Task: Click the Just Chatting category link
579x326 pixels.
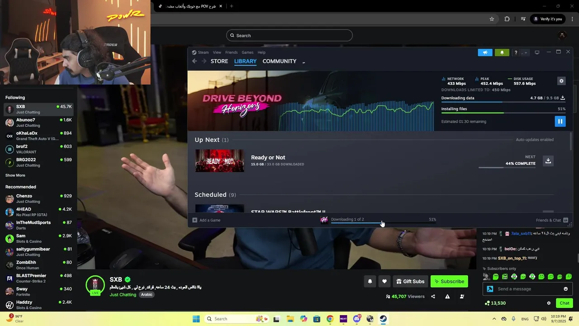Action: [123, 294]
